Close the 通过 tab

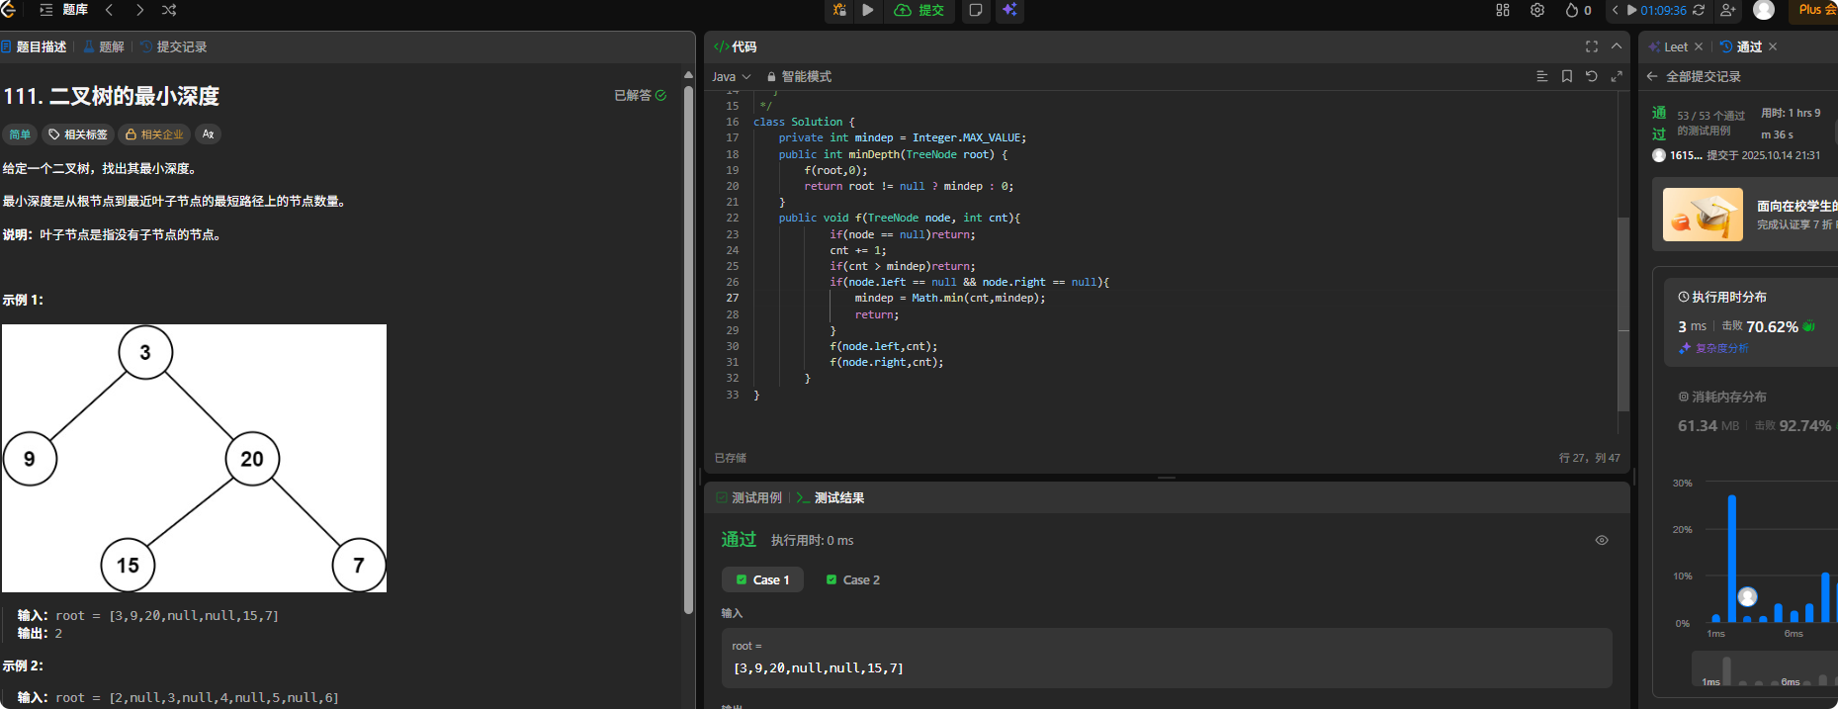tap(1773, 46)
